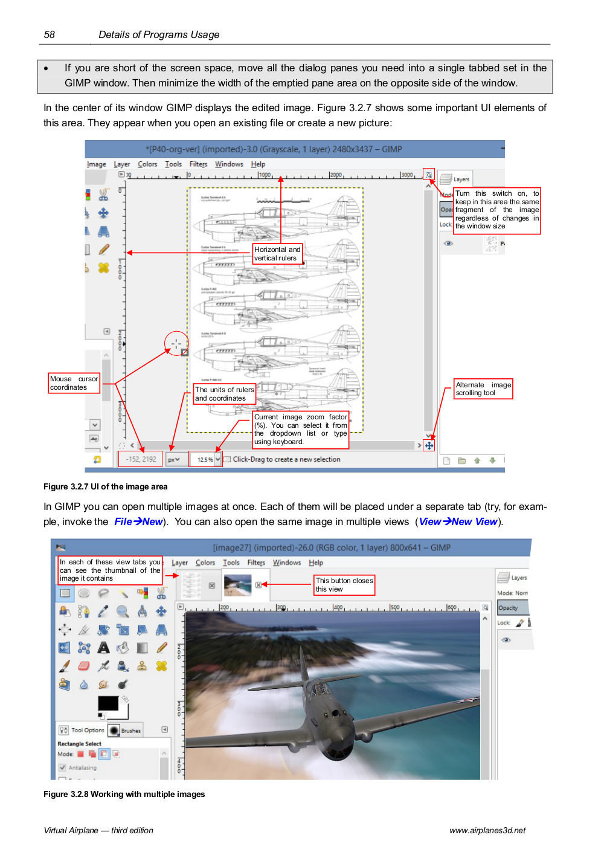
Task: Close the beach image view tab
Action: point(259,585)
